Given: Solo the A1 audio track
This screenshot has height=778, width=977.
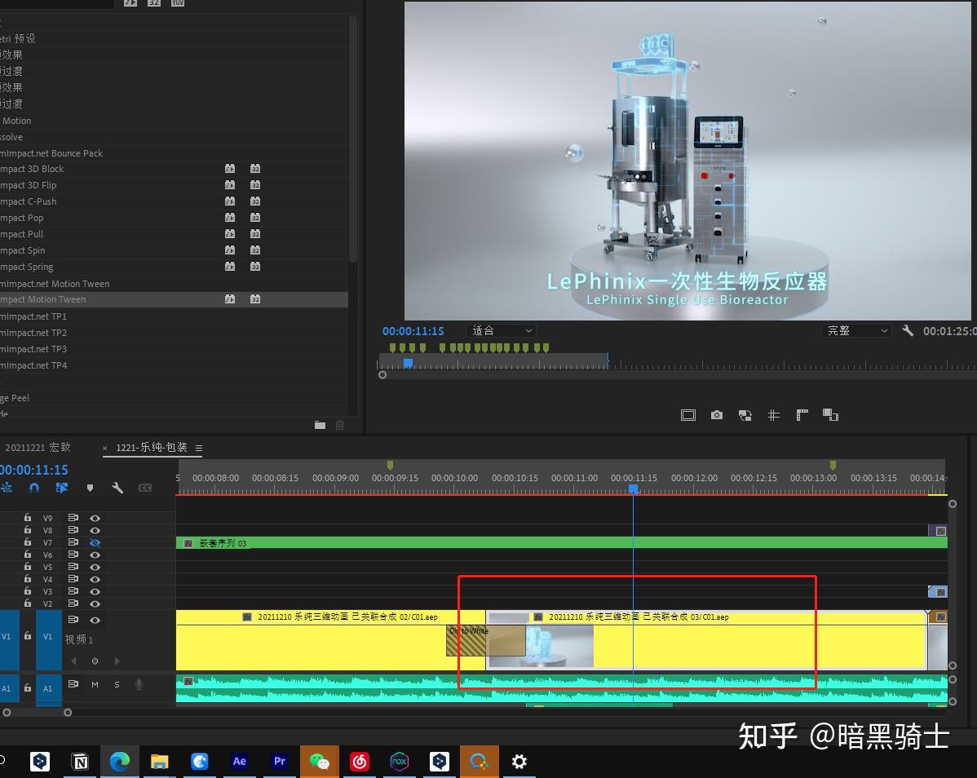Looking at the screenshot, I should (117, 684).
